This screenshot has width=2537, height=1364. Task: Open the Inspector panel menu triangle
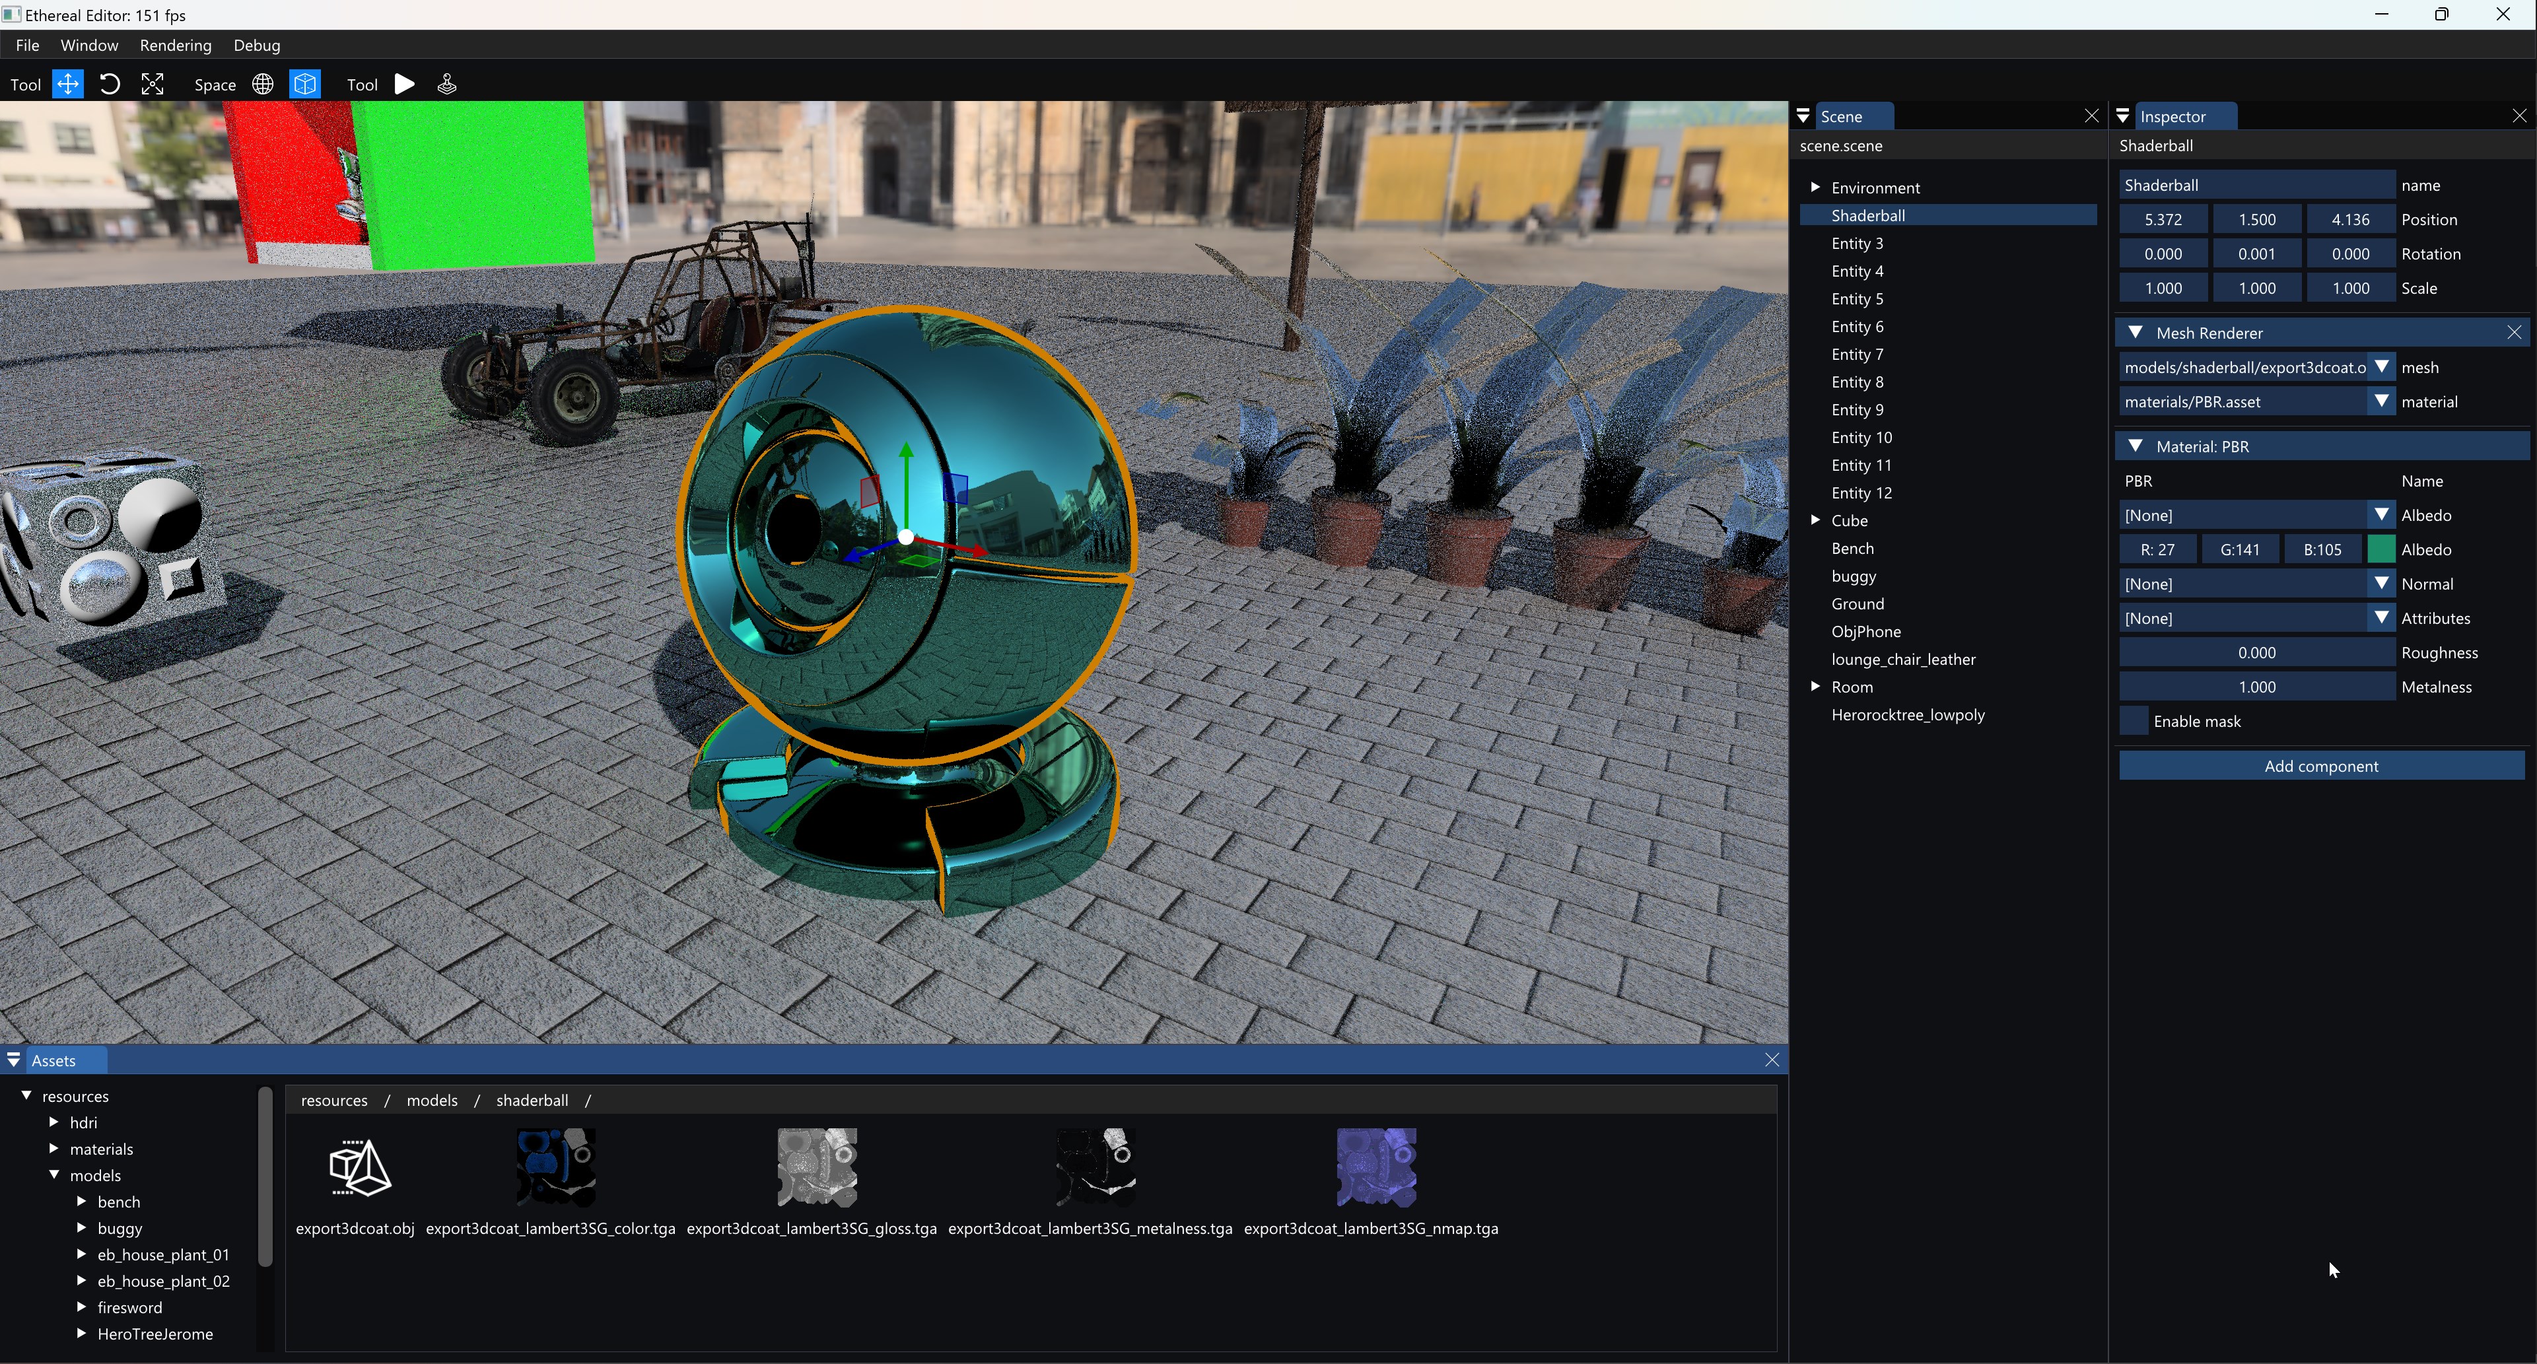click(2122, 116)
